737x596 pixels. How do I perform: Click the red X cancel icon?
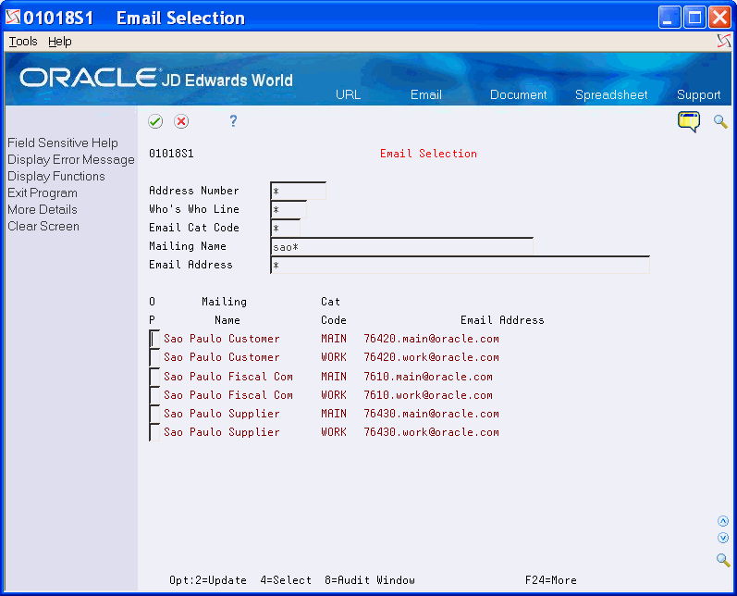point(181,121)
